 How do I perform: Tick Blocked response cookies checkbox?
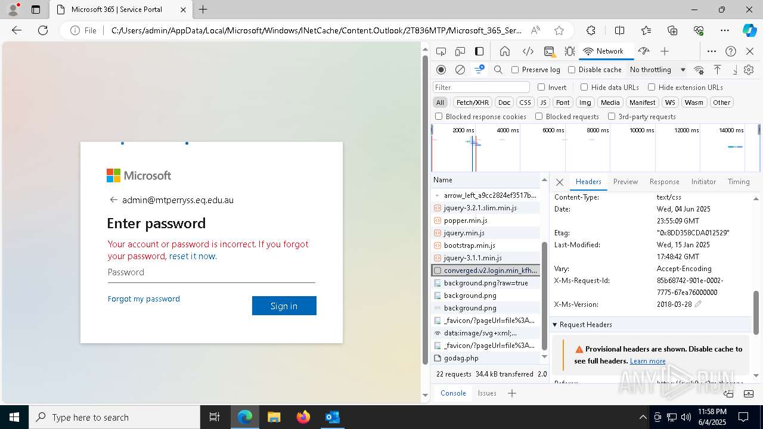(x=439, y=117)
